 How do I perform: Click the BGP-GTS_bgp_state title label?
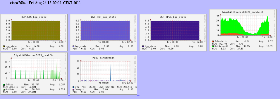click(x=34, y=17)
